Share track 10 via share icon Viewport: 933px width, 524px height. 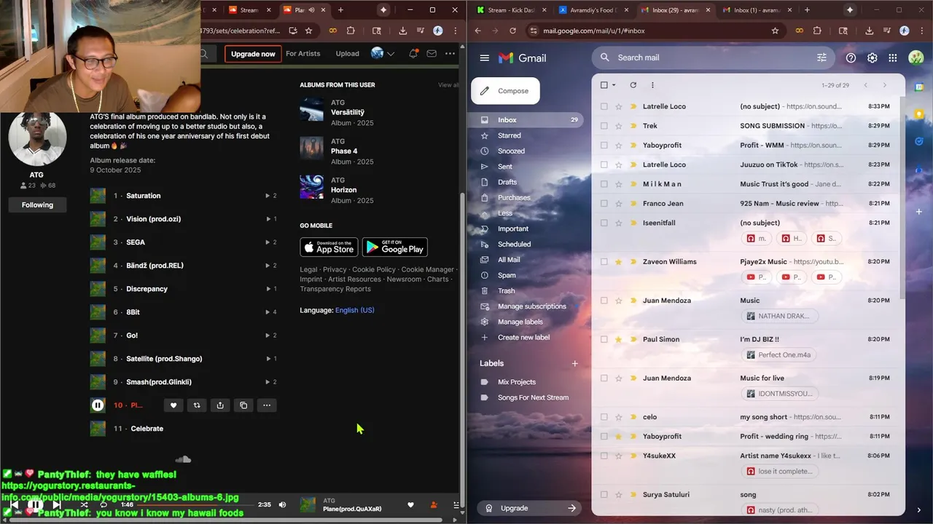[220, 405]
